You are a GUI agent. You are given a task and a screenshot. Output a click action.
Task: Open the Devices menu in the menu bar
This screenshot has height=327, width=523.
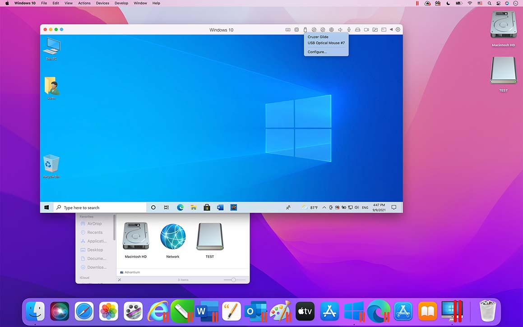click(x=102, y=3)
